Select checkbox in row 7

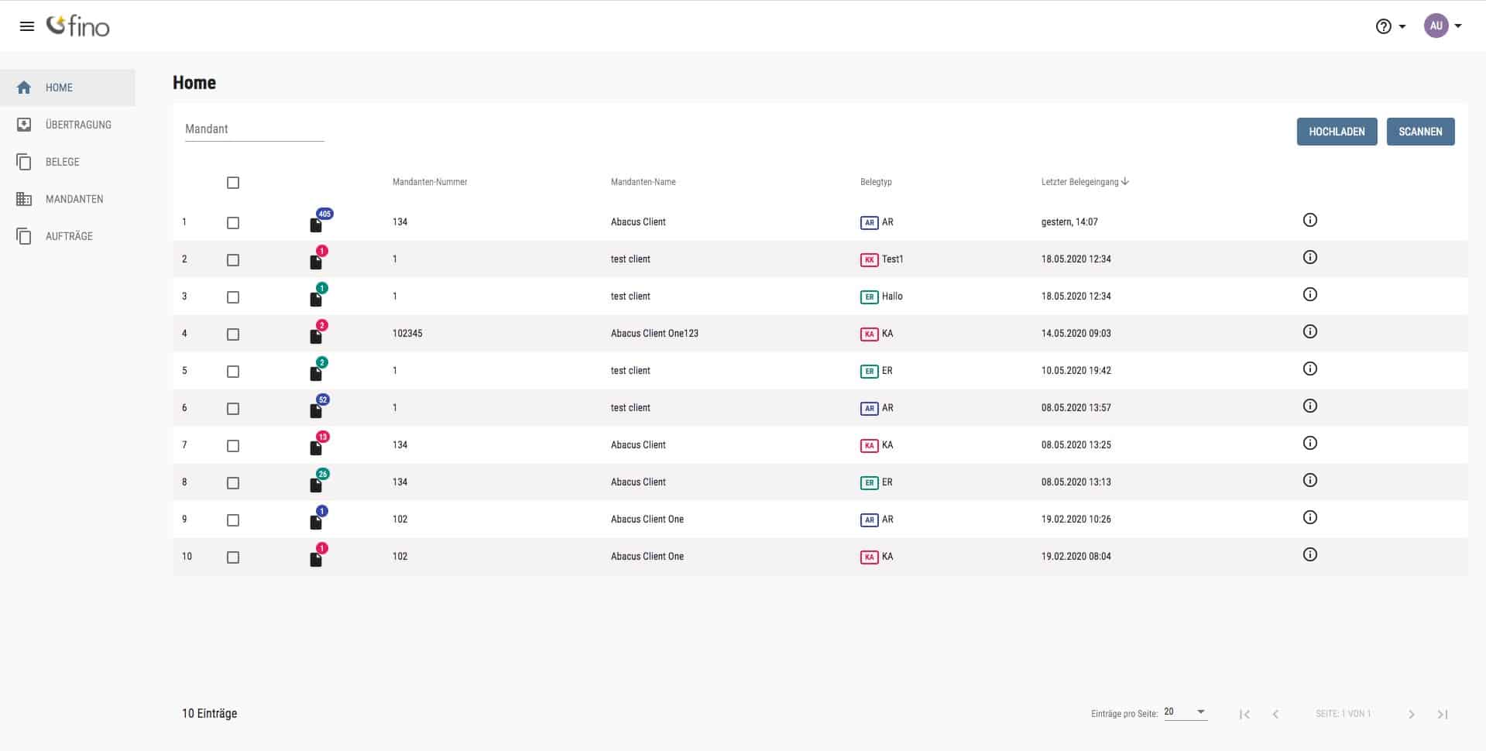(233, 446)
